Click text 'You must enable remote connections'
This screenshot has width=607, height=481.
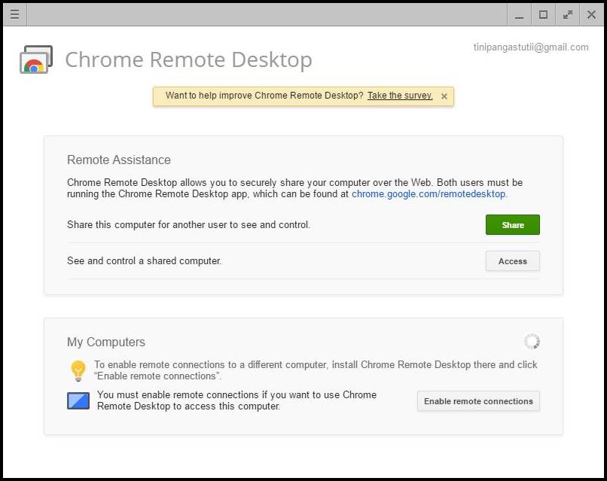pos(236,400)
